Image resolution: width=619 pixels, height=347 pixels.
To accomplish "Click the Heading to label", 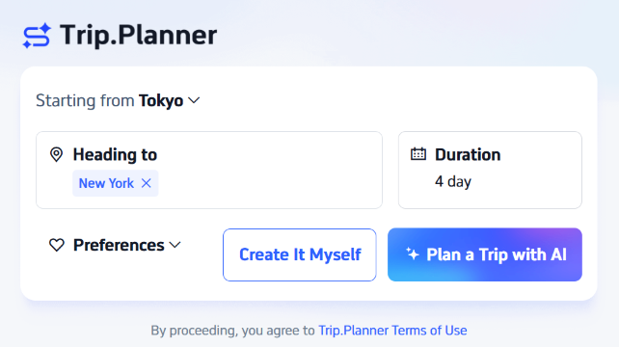I will tap(115, 154).
